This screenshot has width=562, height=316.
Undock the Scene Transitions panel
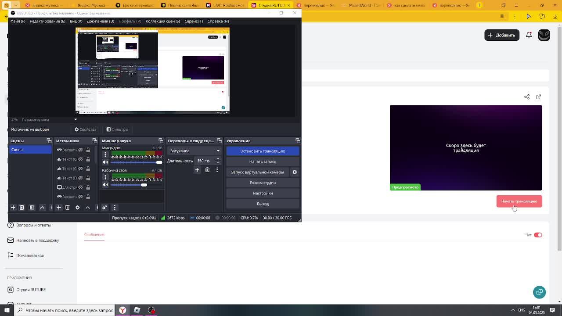click(220, 141)
